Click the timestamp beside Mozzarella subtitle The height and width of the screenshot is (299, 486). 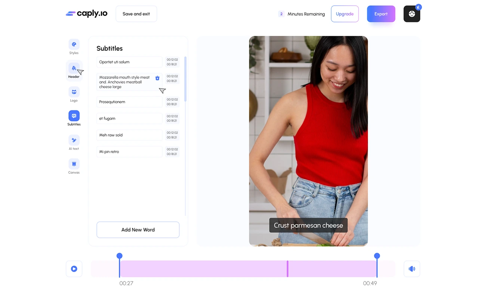pyautogui.click(x=172, y=78)
